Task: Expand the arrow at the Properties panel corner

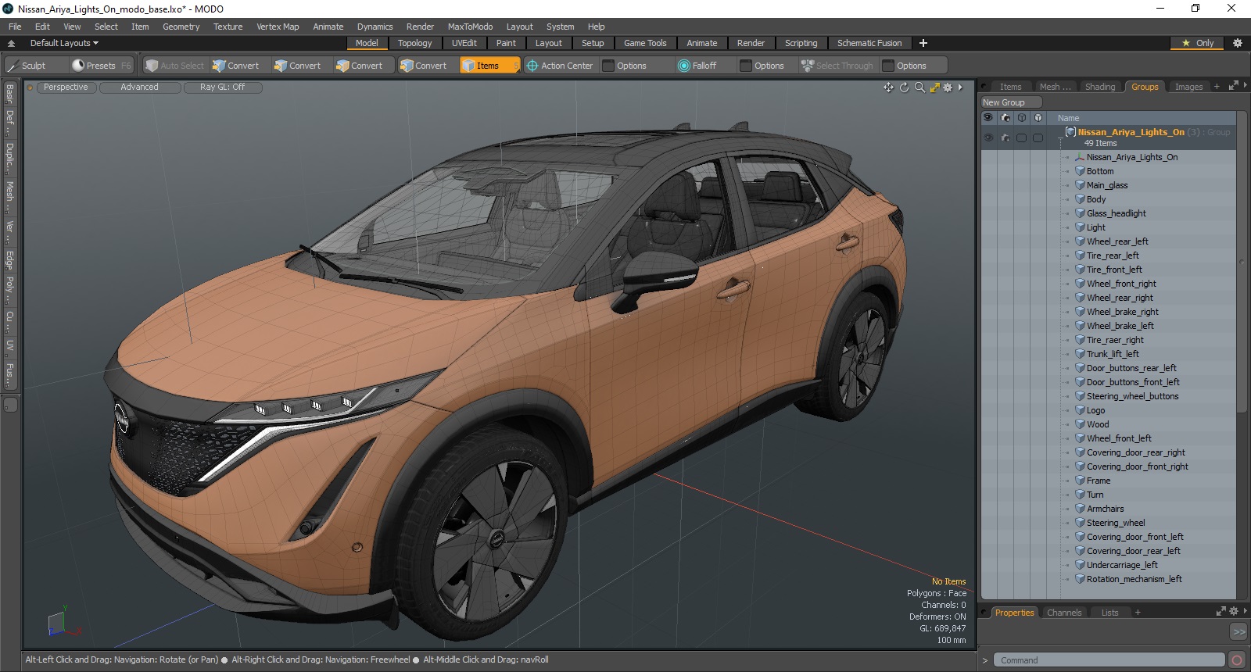Action: click(x=1245, y=612)
